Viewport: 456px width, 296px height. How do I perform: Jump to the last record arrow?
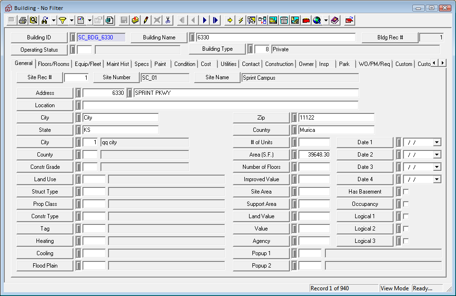pyautogui.click(x=215, y=20)
